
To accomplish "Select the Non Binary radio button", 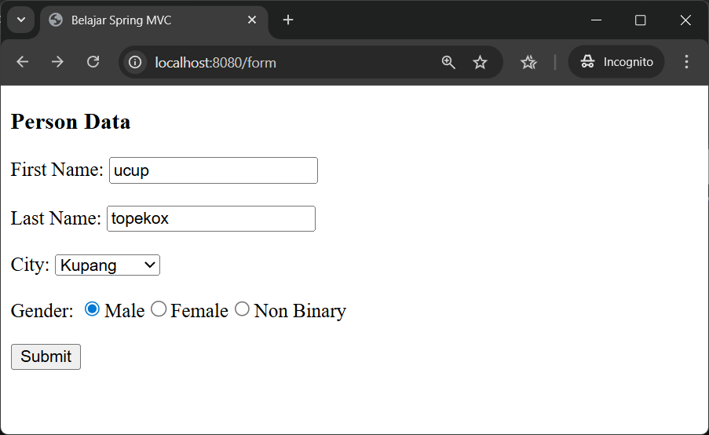I will tap(242, 309).
